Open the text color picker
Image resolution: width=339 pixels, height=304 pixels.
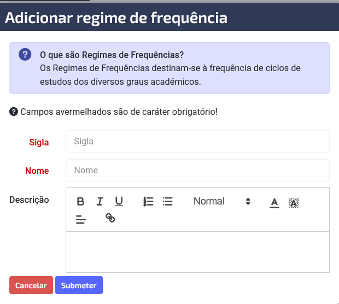(274, 203)
